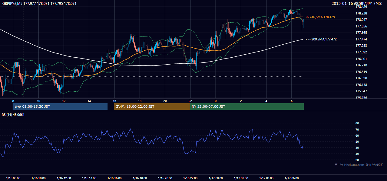Click RSI axis level 70

[x=357, y=129]
